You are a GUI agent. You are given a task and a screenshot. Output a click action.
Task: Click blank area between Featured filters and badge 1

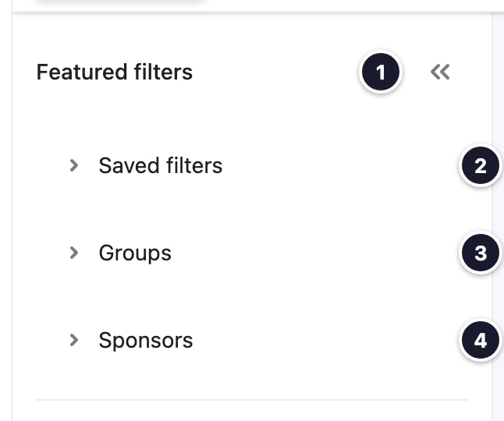tap(276, 72)
